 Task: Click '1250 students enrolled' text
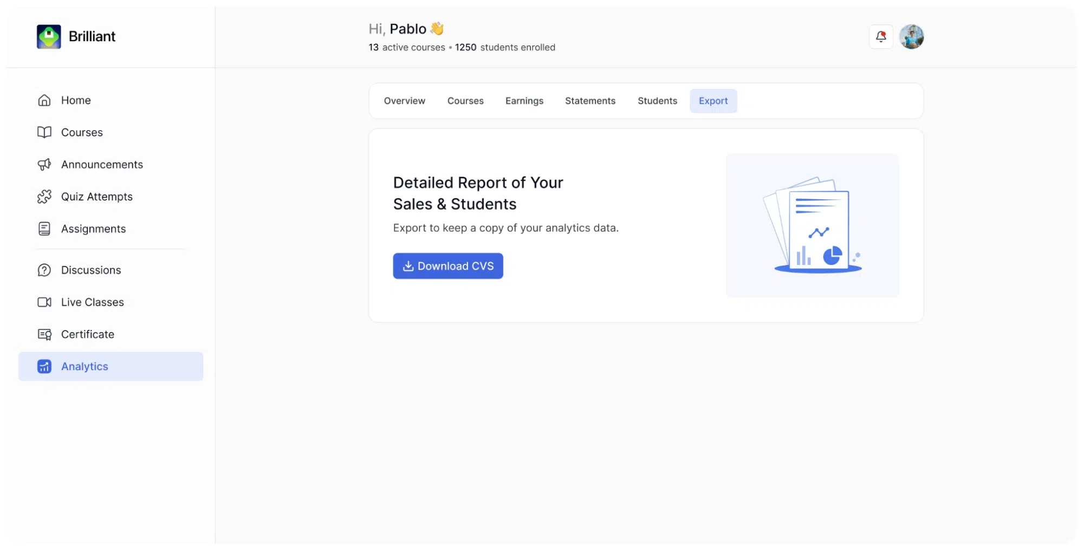pyautogui.click(x=505, y=48)
